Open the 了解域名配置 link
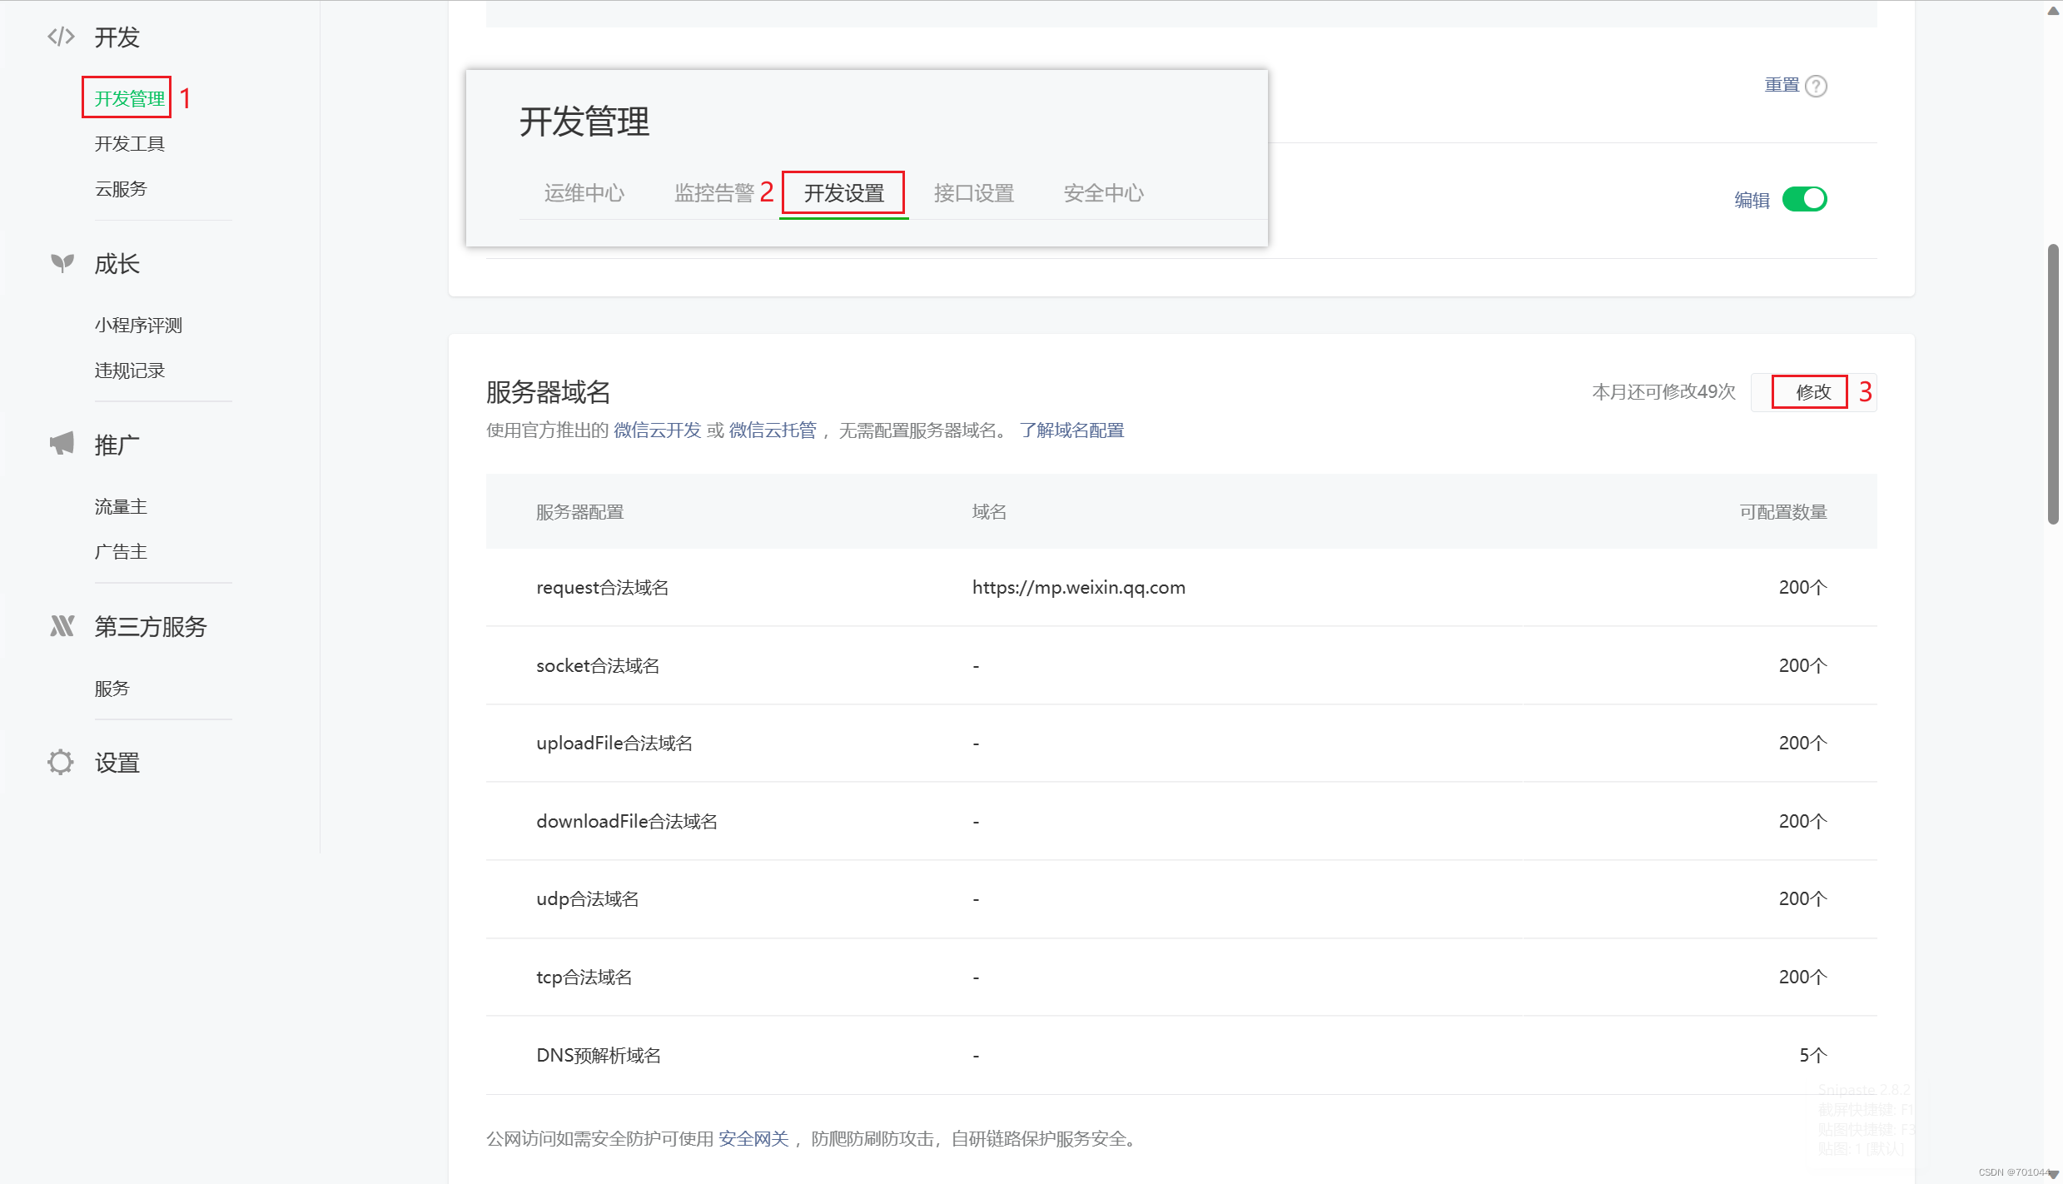2063x1184 pixels. [x=1071, y=430]
